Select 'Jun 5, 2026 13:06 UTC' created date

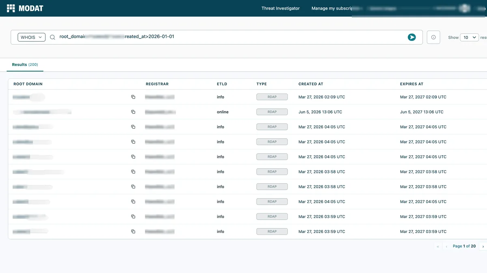[x=320, y=112]
